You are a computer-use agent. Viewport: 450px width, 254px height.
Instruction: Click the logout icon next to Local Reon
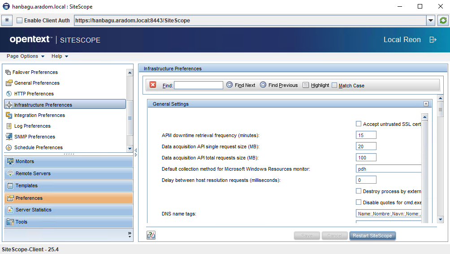click(x=433, y=40)
